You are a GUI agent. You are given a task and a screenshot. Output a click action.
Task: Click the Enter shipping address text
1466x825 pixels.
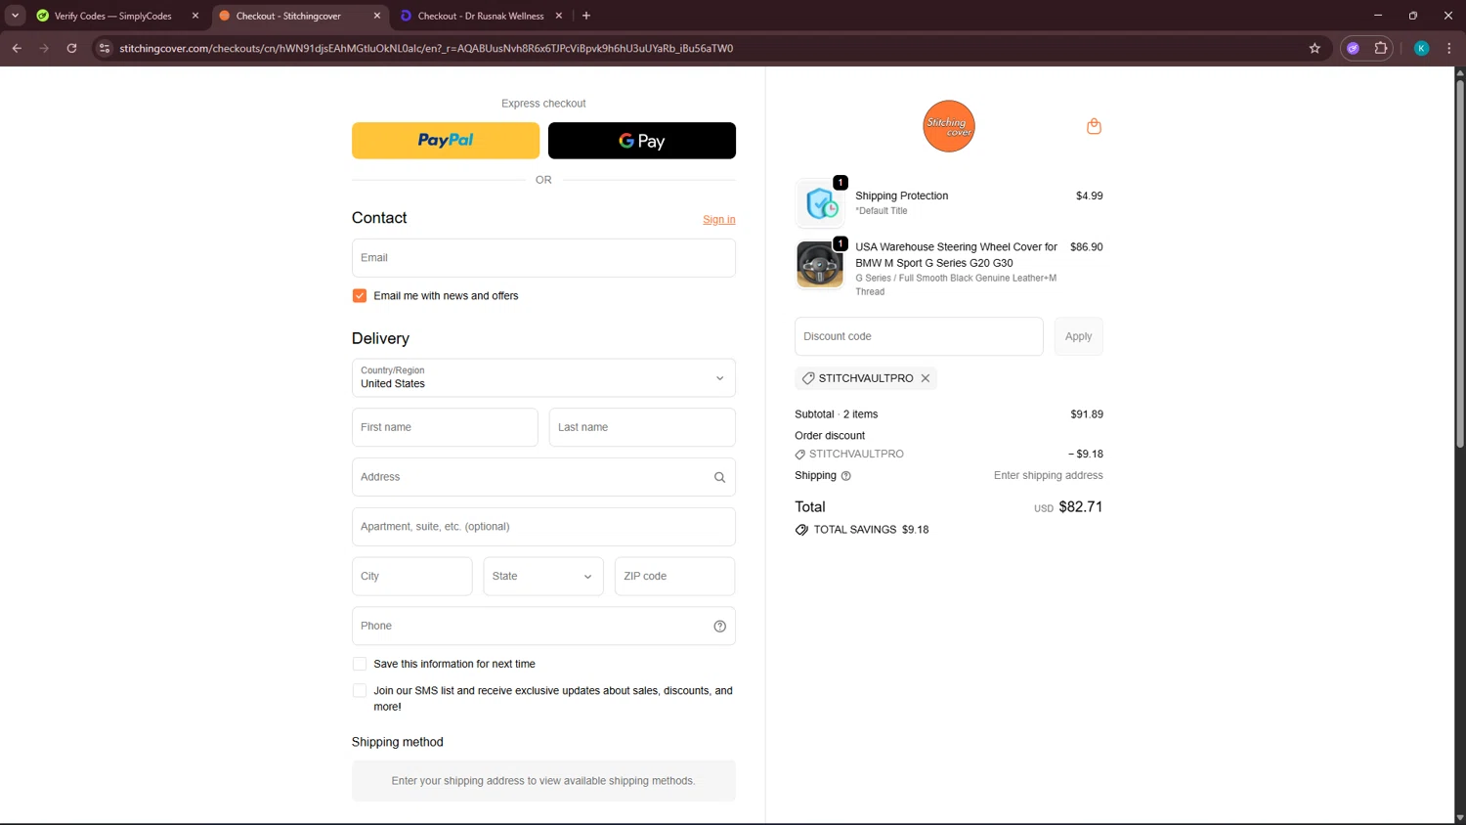point(1048,476)
